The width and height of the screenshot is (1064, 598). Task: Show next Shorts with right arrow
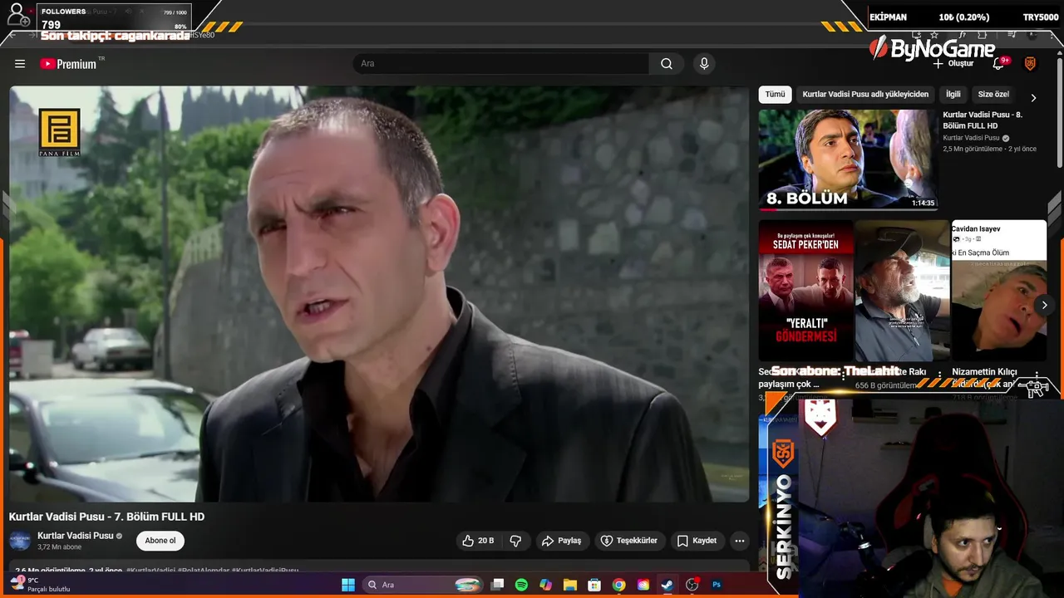pyautogui.click(x=1044, y=305)
